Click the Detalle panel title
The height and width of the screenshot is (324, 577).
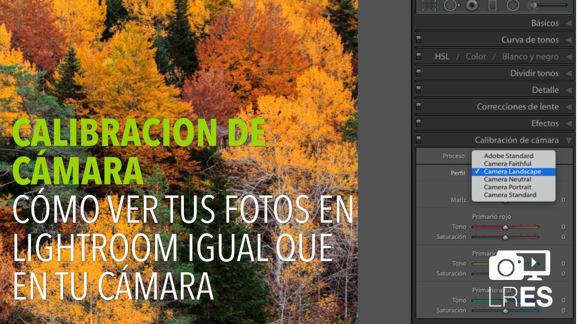pyautogui.click(x=545, y=90)
